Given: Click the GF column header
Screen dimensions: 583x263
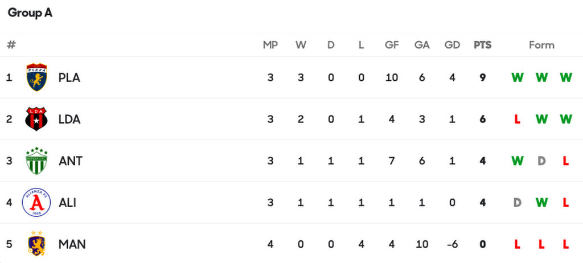Looking at the screenshot, I should click(392, 45).
